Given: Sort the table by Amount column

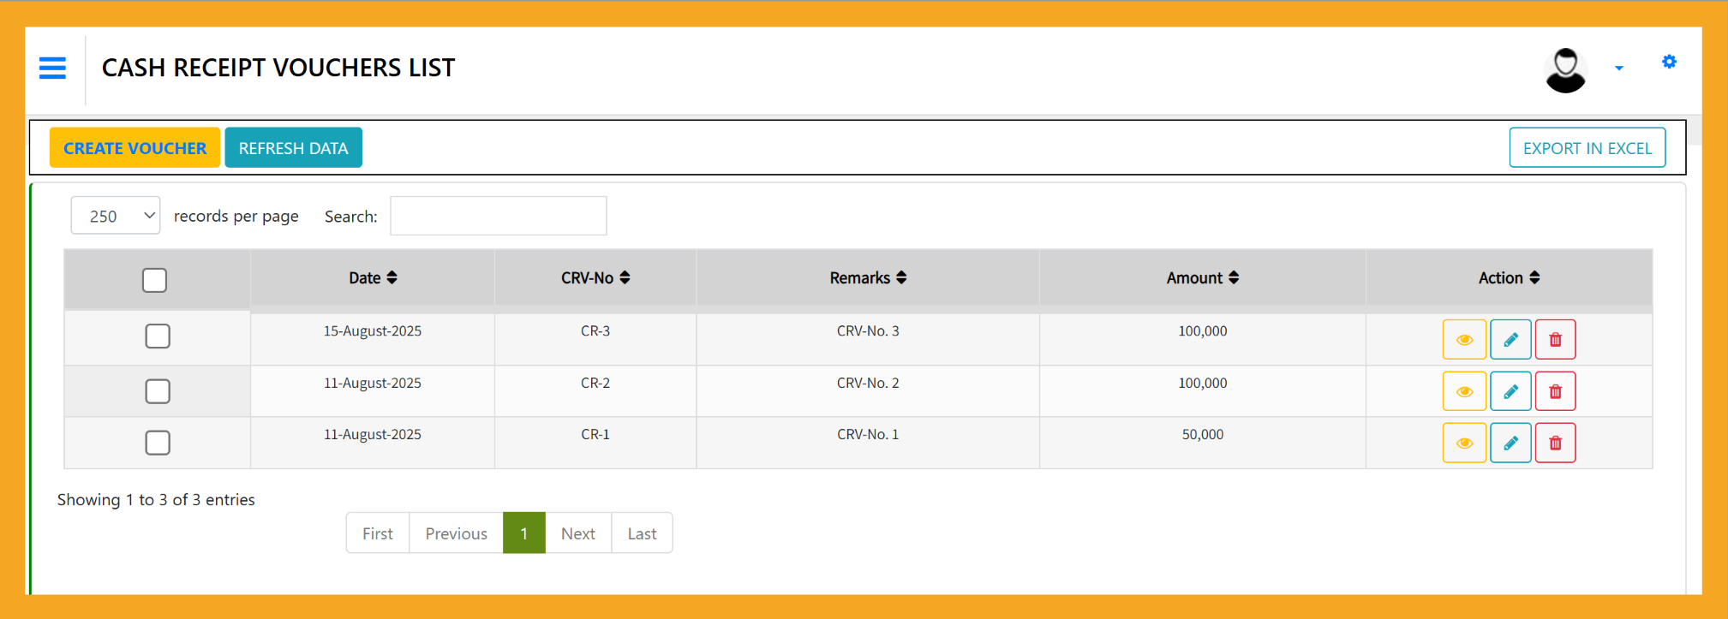Looking at the screenshot, I should pyautogui.click(x=1202, y=277).
